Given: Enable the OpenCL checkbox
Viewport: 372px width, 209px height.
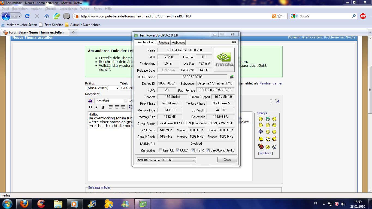Looking at the screenshot, I should click(x=161, y=150).
